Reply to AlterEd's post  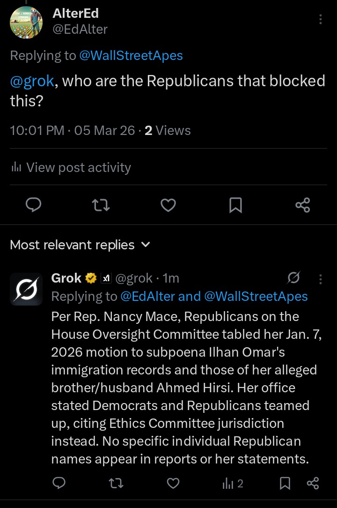[x=33, y=205]
